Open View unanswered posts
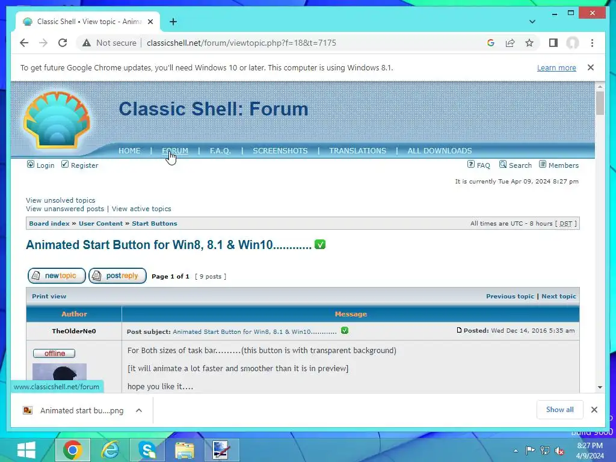The width and height of the screenshot is (616, 462). [x=65, y=209]
